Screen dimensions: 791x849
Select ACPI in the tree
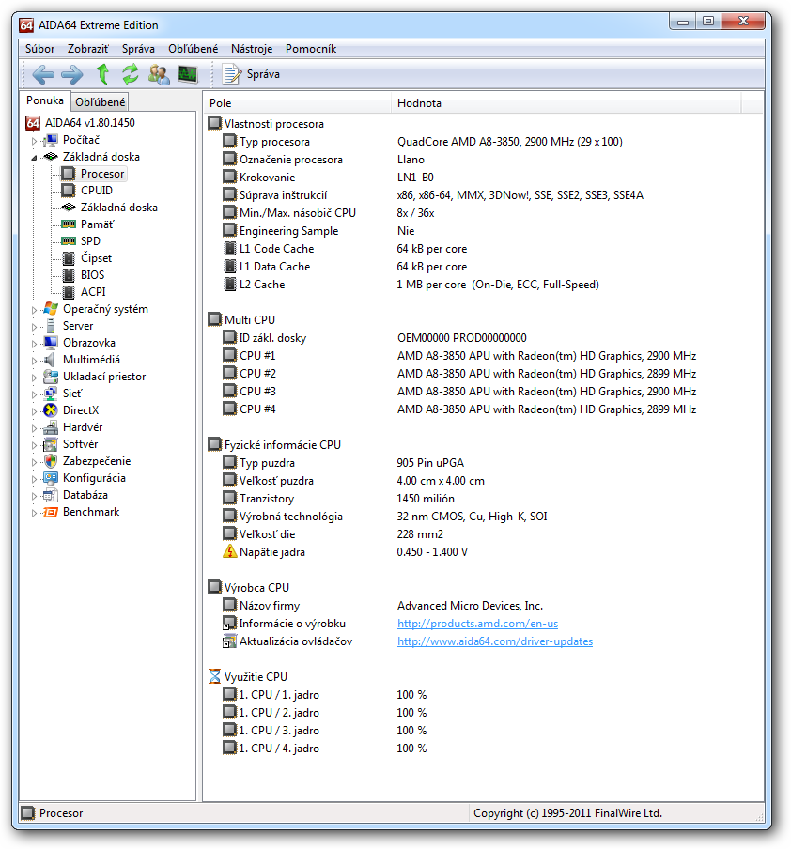click(93, 292)
